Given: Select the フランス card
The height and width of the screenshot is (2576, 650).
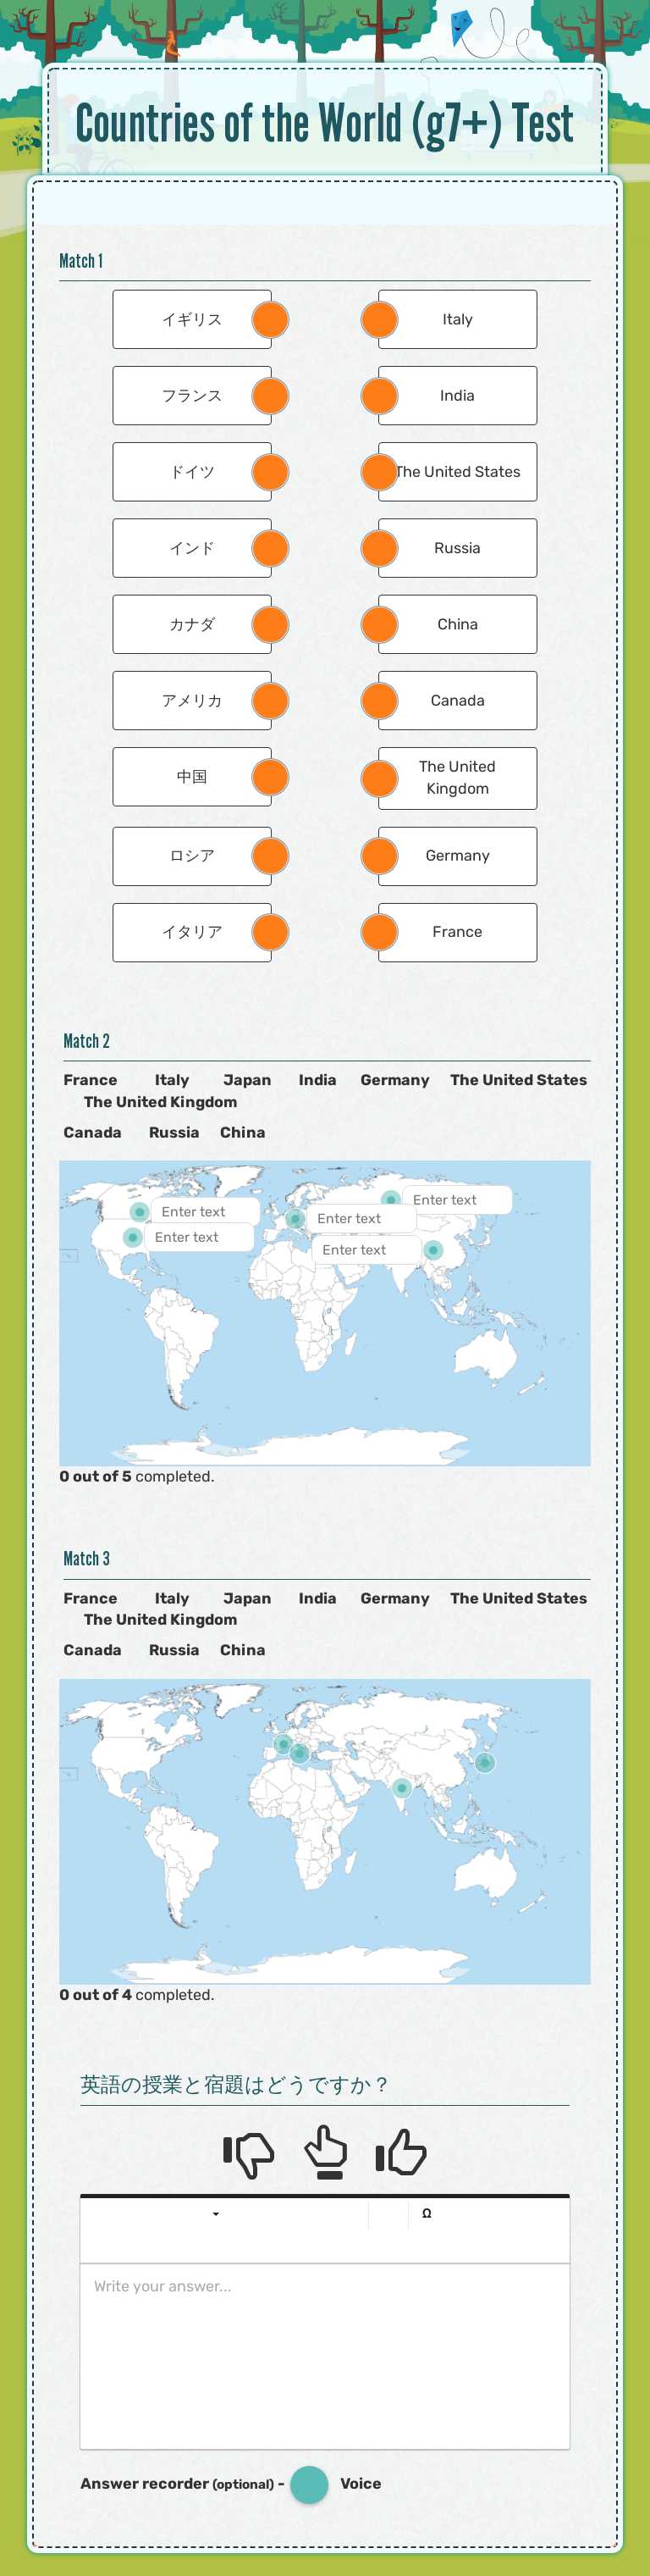Looking at the screenshot, I should coord(192,396).
